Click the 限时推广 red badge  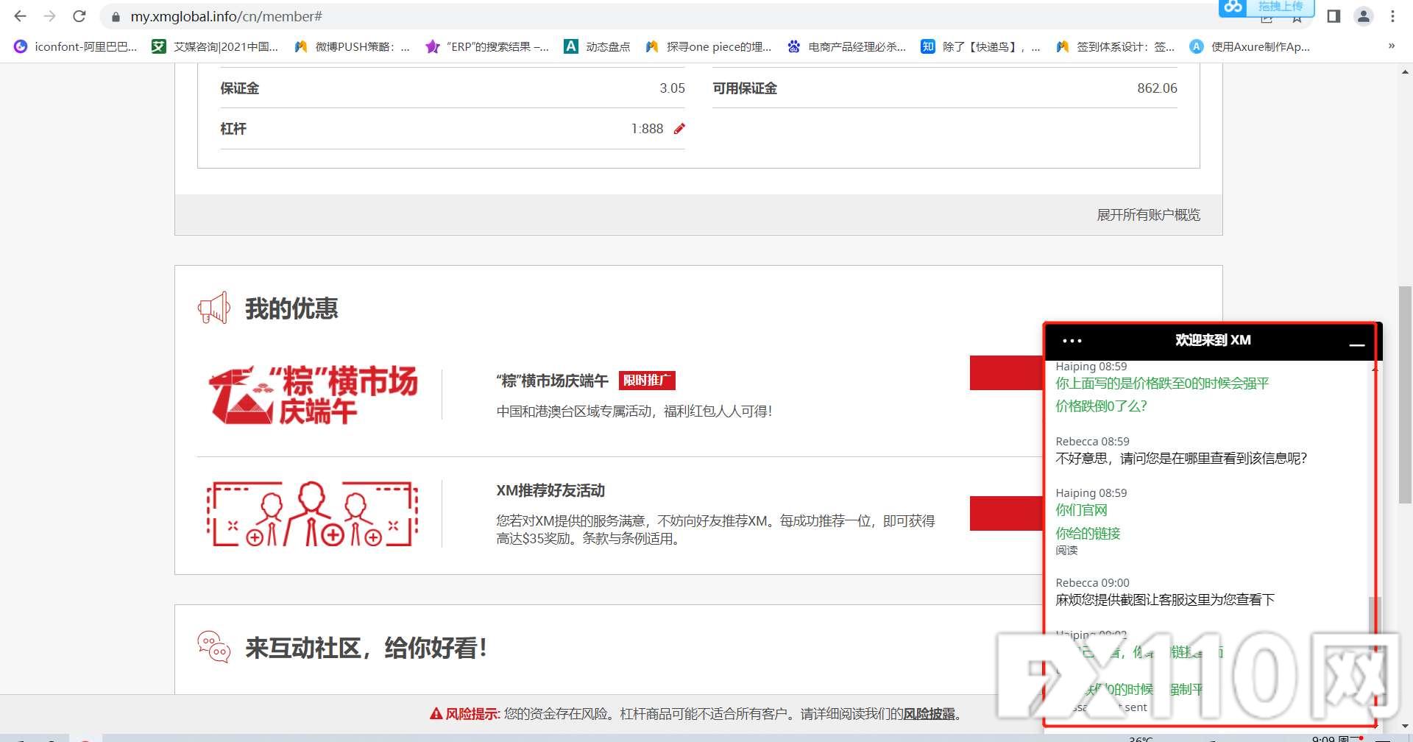[647, 381]
